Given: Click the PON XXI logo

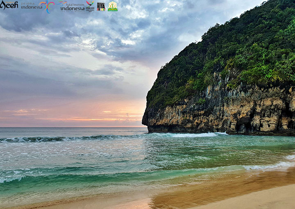Looking at the screenshot, I should 90,6.
